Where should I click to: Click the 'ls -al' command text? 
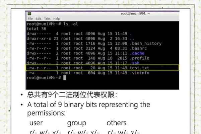[x=71, y=24]
